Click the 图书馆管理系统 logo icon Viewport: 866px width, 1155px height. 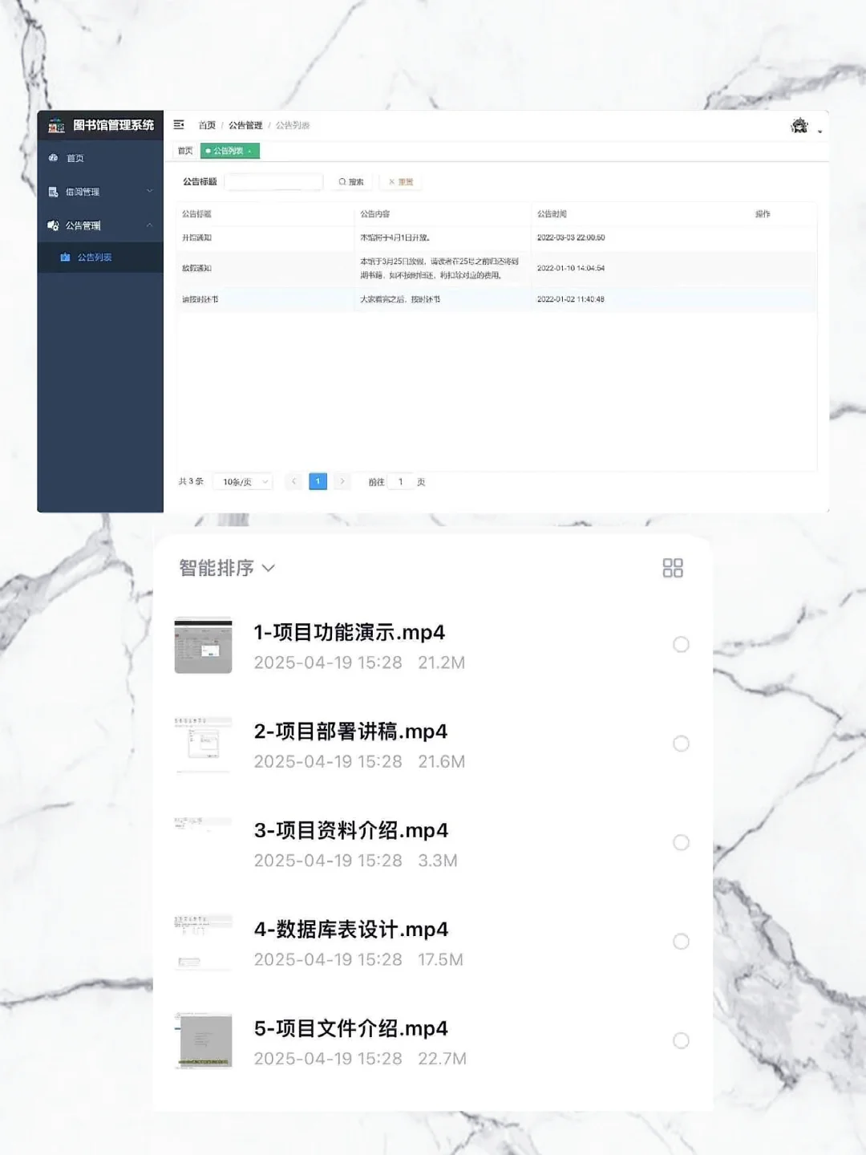pyautogui.click(x=57, y=126)
